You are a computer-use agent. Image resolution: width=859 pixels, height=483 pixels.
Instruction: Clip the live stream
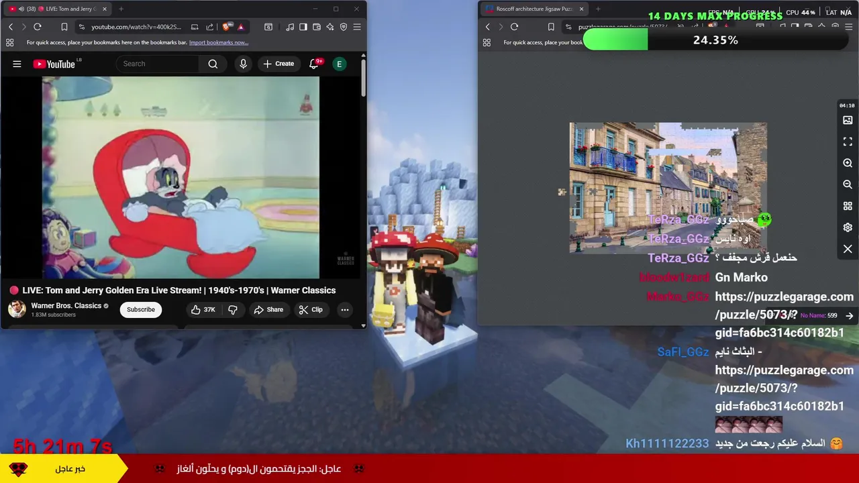pos(311,309)
